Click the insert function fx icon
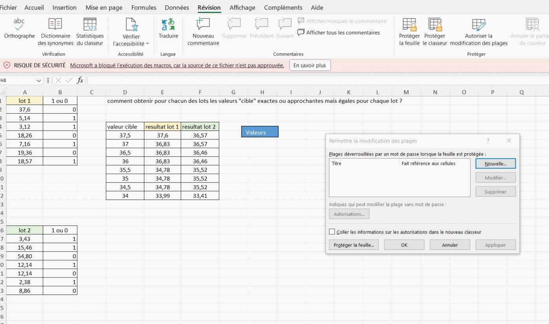Screen dimensions: 549x324 (80, 80)
